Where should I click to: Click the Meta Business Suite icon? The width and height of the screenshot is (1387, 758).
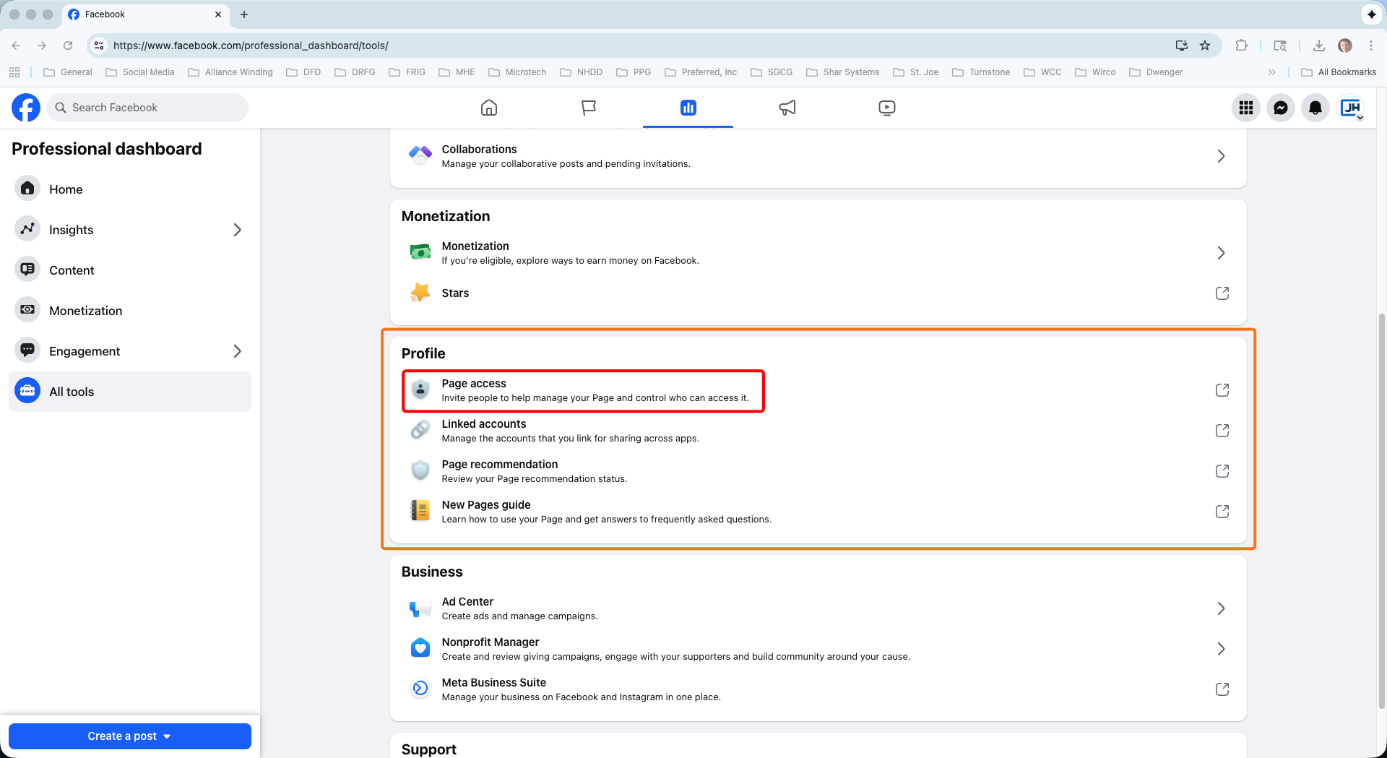(x=420, y=689)
